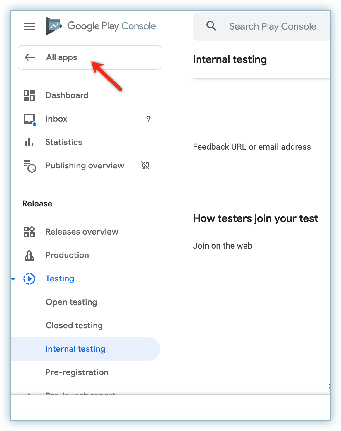Click the Statistics bar chart icon
The height and width of the screenshot is (431, 341).
[29, 142]
